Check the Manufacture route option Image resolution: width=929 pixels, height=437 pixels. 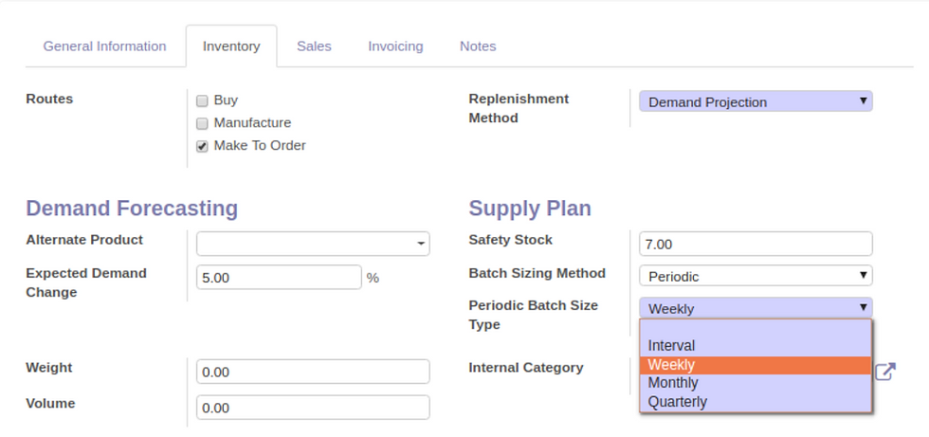pos(202,124)
